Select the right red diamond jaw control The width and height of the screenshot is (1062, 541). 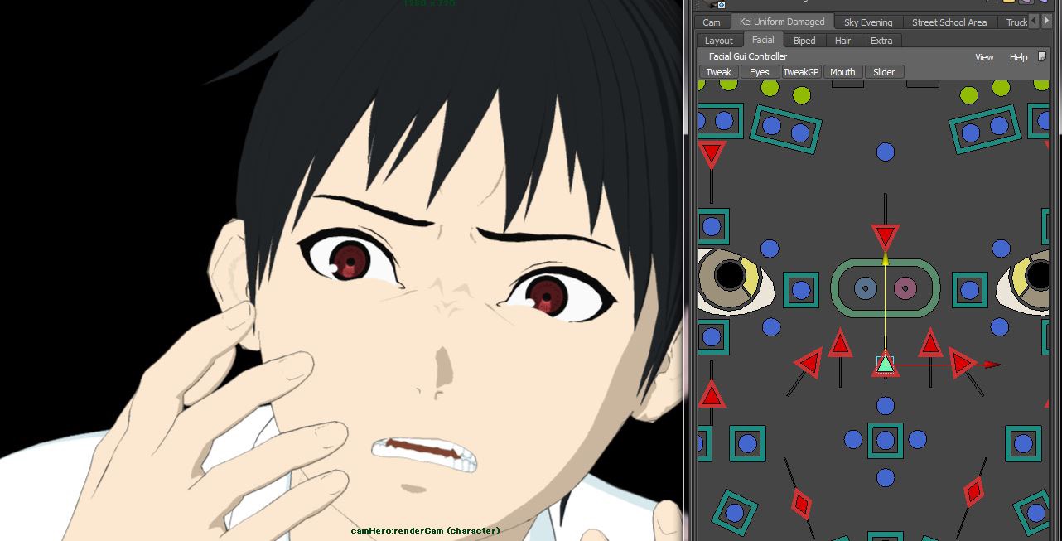coord(974,492)
